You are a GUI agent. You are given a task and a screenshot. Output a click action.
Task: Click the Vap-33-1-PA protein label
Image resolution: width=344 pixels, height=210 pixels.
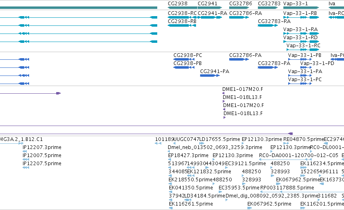tap(305, 71)
